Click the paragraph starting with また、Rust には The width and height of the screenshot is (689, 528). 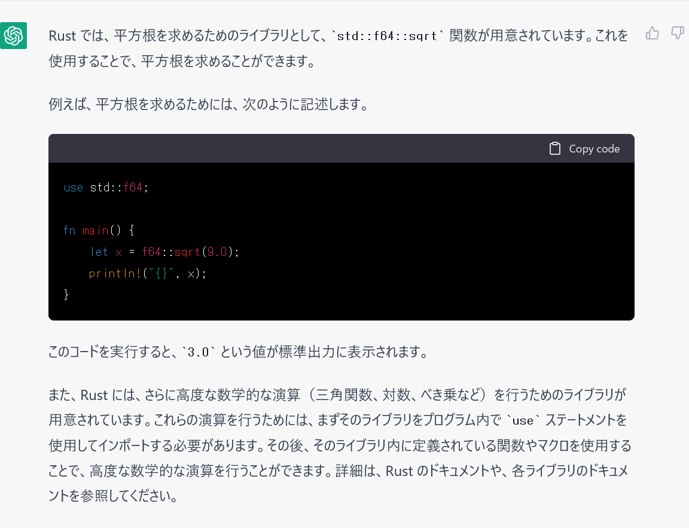pyautogui.click(x=340, y=445)
